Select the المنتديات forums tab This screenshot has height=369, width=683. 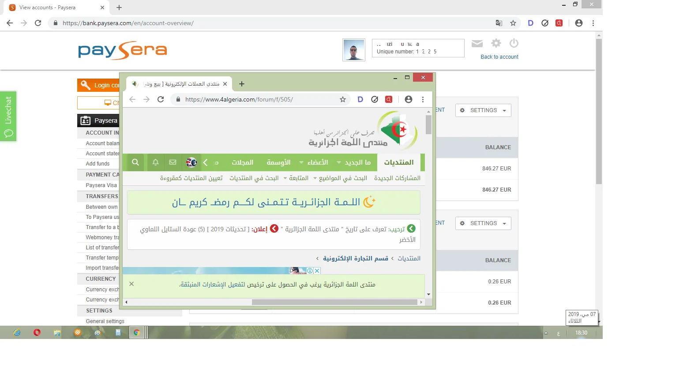point(398,162)
